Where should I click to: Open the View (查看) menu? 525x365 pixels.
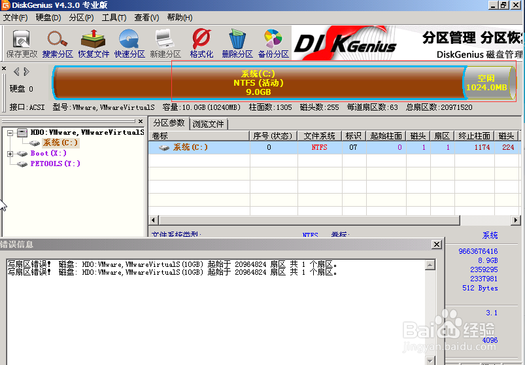(x=146, y=18)
